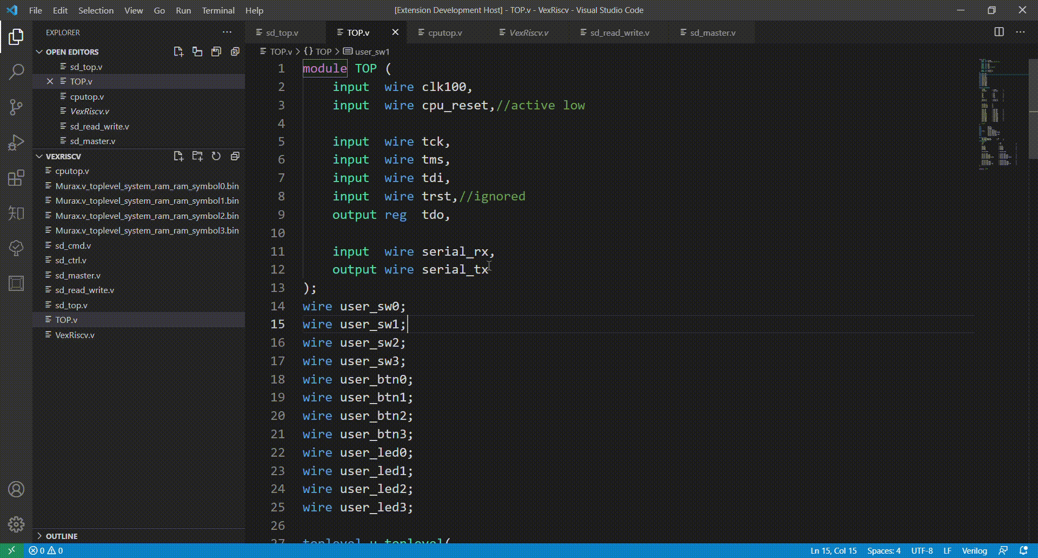Click New File icon in VEXRISCV header
1038x558 pixels.
(x=178, y=156)
